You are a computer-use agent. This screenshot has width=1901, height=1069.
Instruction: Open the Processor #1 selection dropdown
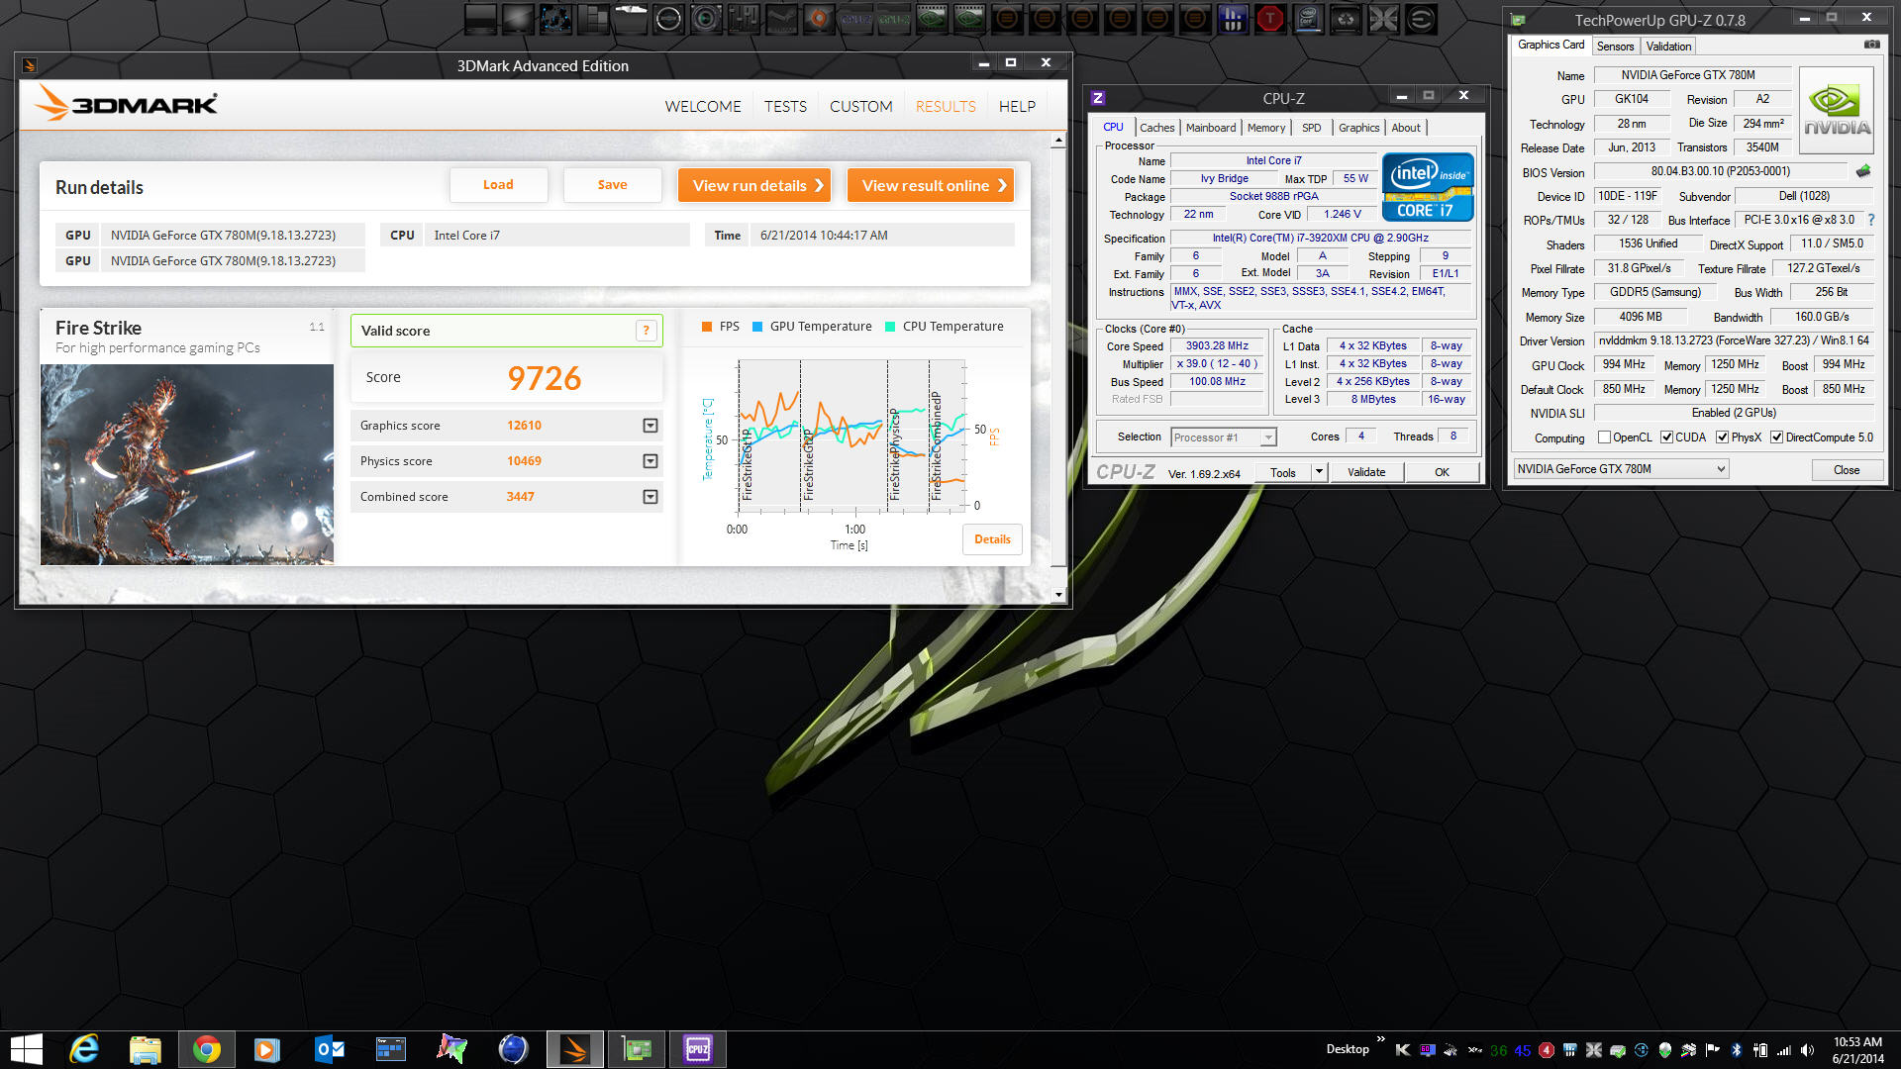[x=1224, y=437]
